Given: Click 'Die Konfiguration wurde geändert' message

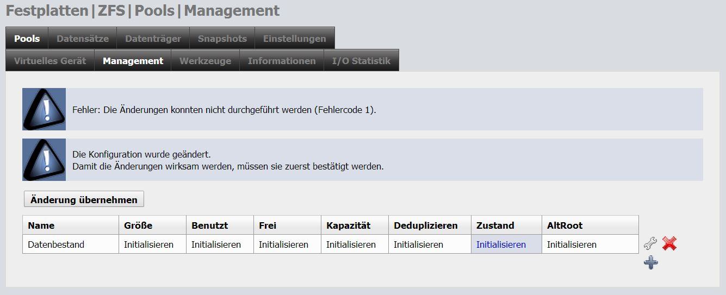Looking at the screenshot, I should 141,154.
